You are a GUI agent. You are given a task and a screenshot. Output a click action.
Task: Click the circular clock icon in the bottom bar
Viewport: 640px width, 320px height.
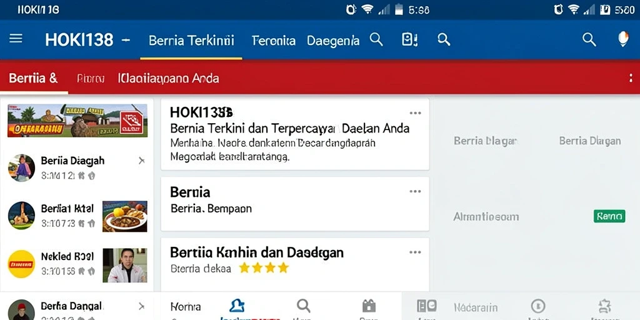538,306
